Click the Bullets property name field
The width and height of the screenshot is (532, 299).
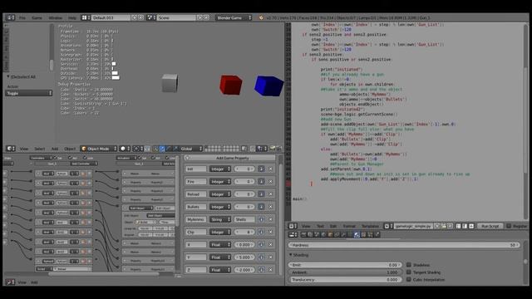[x=196, y=207]
